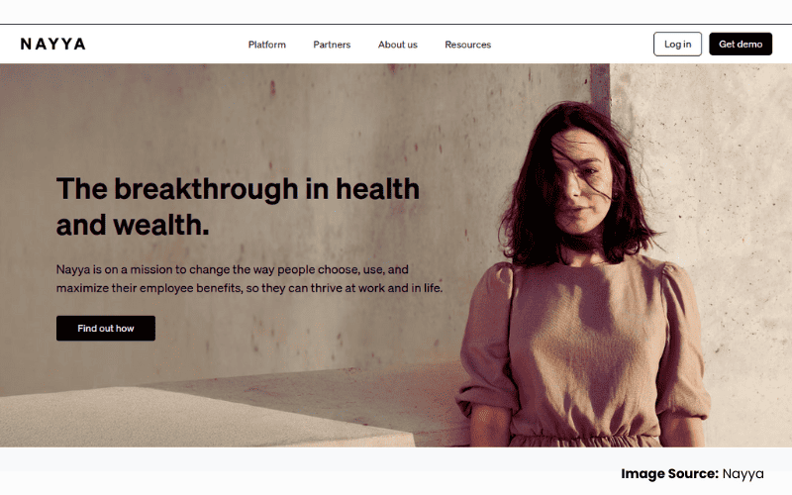792x495 pixels.
Task: Click the woman's beige blouse in the photo
Action: pyautogui.click(x=588, y=348)
